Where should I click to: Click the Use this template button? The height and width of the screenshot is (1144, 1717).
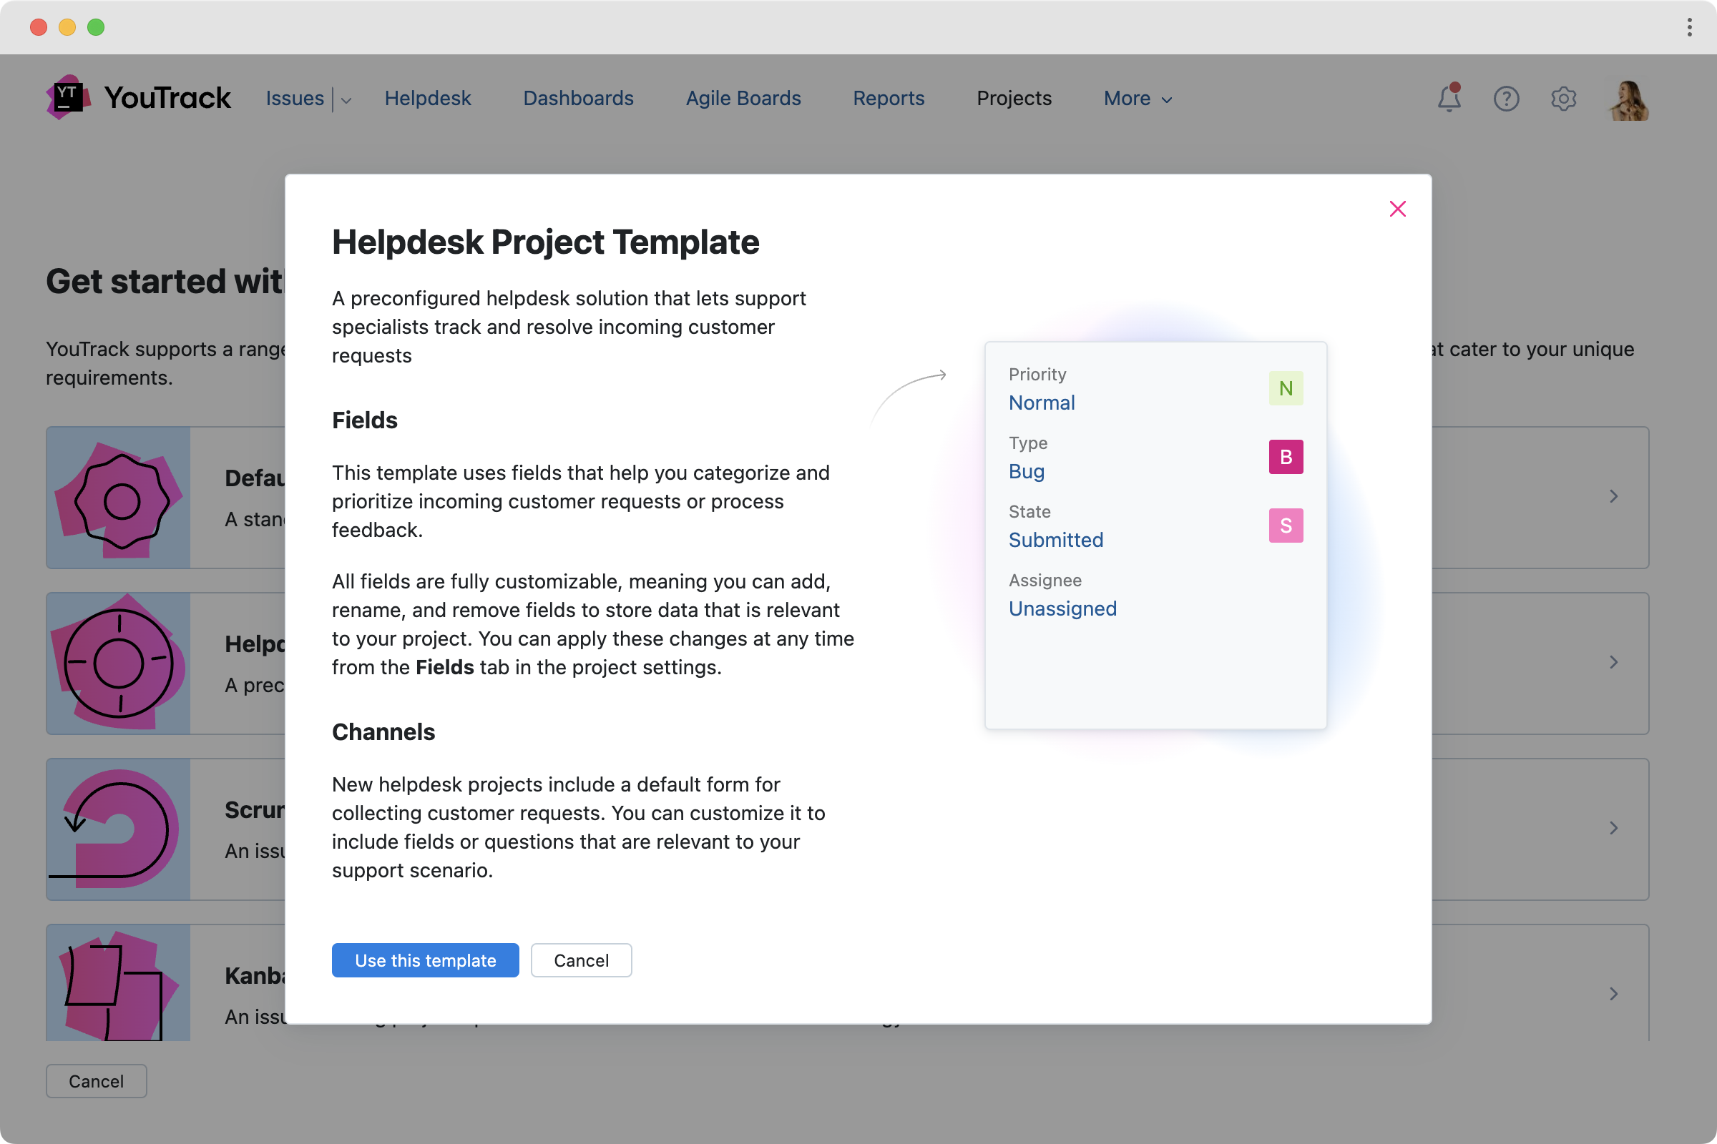pyautogui.click(x=425, y=960)
